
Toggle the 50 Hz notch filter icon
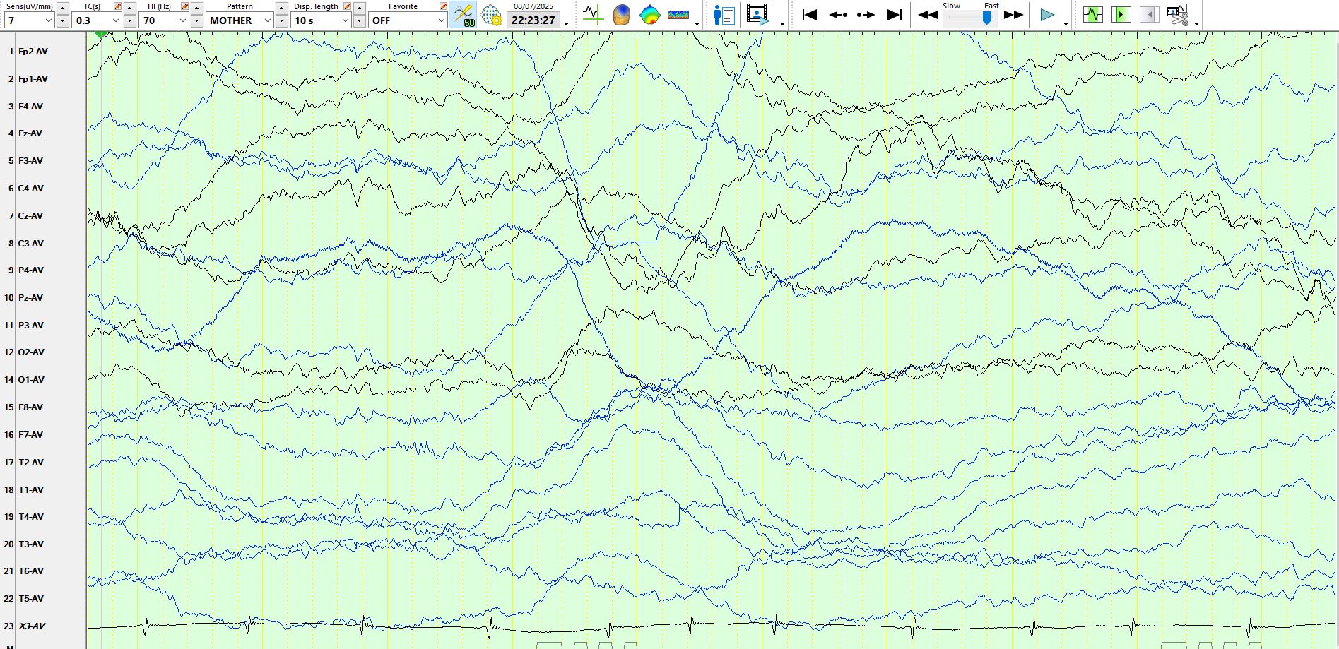coord(464,14)
